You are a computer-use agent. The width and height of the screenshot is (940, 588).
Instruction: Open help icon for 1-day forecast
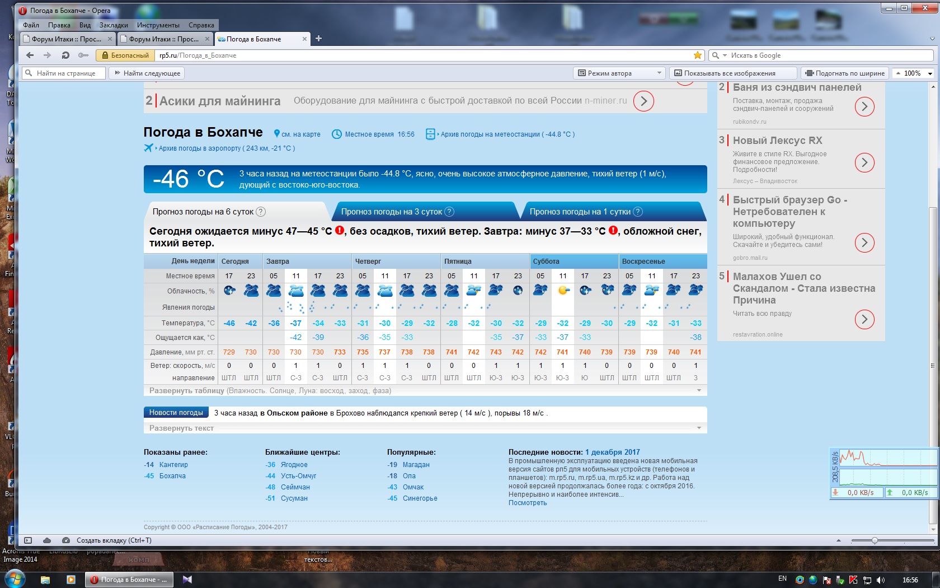tap(638, 212)
